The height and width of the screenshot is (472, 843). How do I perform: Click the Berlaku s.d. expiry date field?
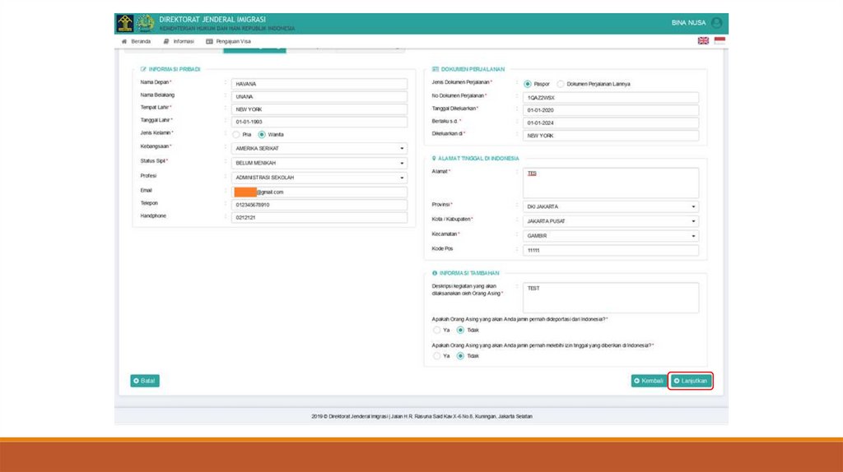click(611, 123)
